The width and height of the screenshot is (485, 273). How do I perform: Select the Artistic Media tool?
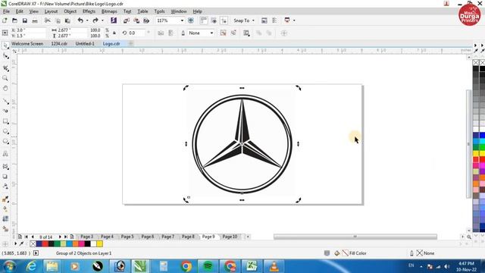click(x=5, y=111)
